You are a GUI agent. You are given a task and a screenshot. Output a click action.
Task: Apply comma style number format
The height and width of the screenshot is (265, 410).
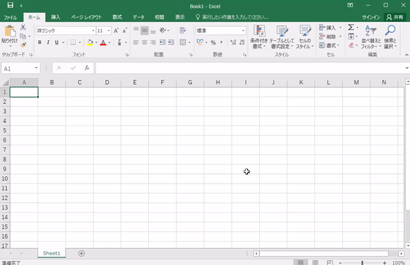[221, 42]
